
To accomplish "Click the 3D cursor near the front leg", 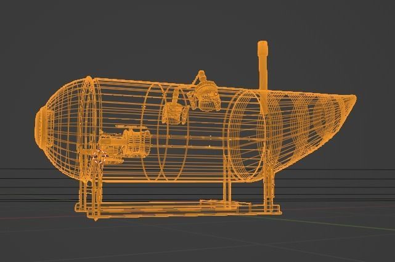I will [x=99, y=157].
